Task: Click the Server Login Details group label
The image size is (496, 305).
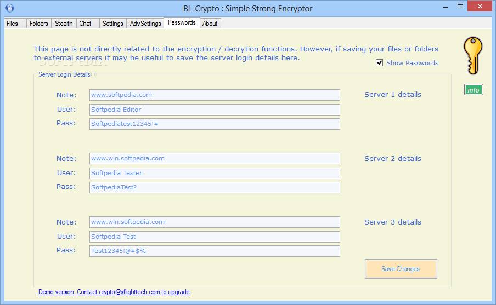Action: (x=64, y=74)
